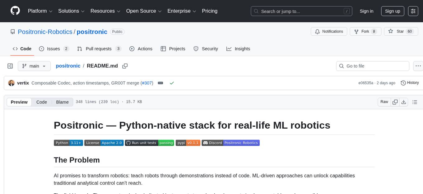
Task: Open the document outline panel
Action: click(414, 102)
